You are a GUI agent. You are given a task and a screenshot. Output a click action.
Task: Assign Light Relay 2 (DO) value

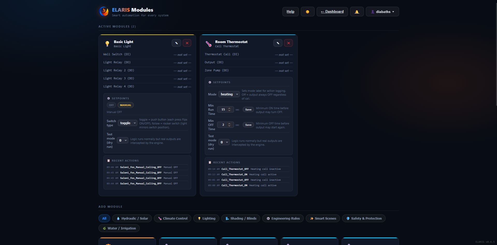pos(182,71)
